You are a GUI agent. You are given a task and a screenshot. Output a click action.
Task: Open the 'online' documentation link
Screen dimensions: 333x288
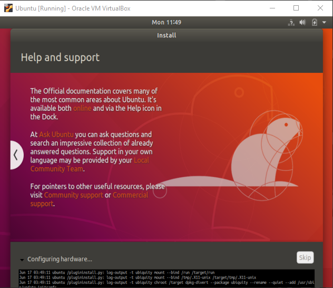pyautogui.click(x=82, y=108)
